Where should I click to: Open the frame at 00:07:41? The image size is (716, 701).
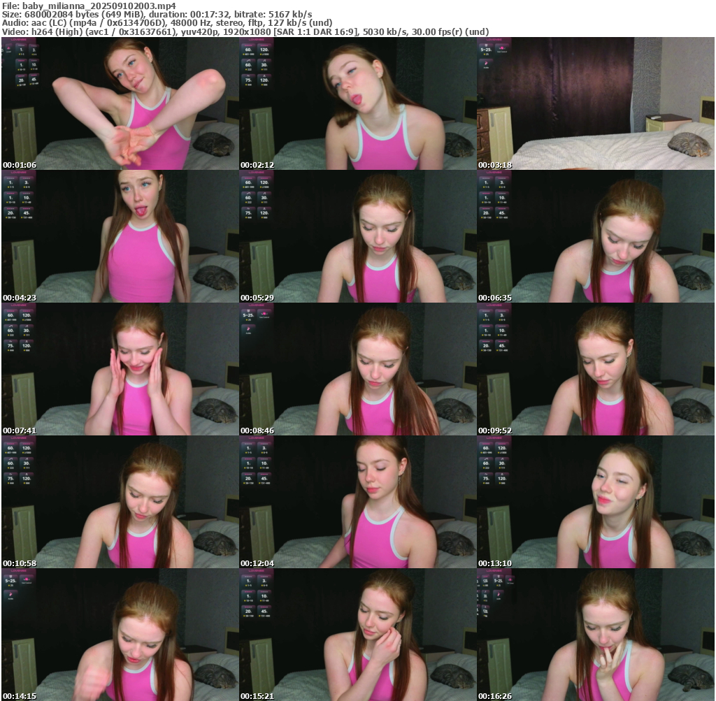[x=120, y=369]
